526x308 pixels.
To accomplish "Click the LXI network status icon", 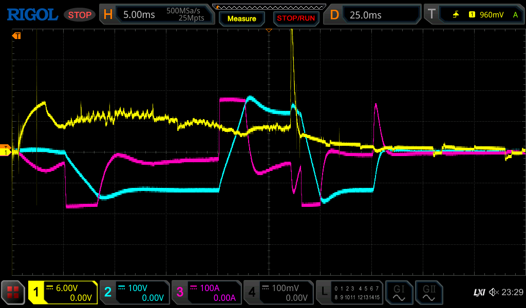I will [x=479, y=293].
